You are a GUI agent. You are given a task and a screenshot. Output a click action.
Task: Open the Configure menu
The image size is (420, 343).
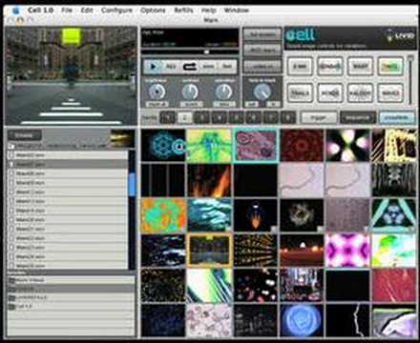click(116, 10)
